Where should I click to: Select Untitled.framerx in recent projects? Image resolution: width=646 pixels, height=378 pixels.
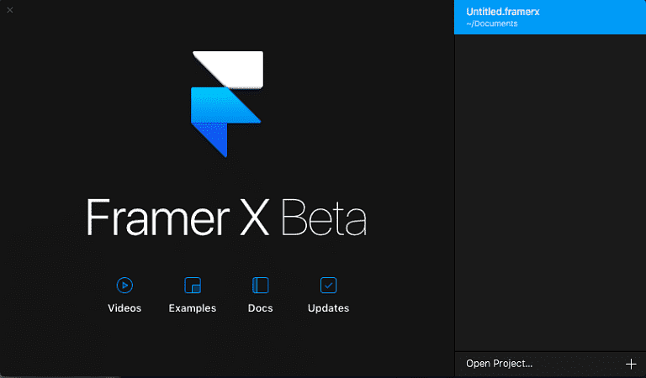[503, 12]
